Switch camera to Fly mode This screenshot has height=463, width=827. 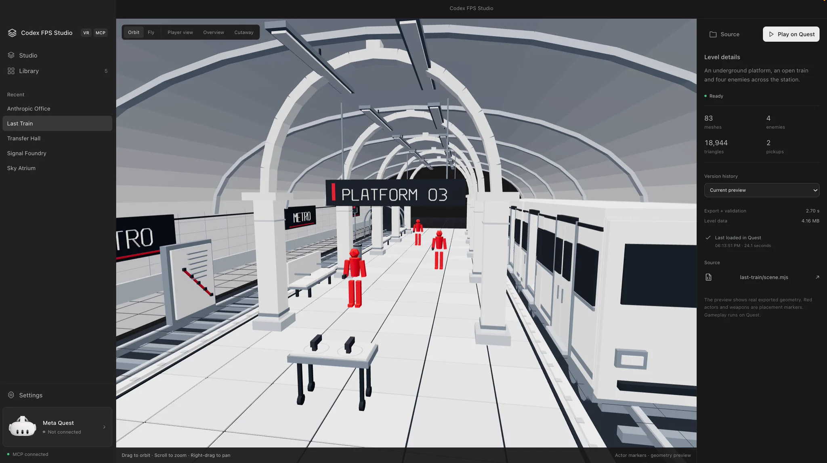(x=151, y=32)
